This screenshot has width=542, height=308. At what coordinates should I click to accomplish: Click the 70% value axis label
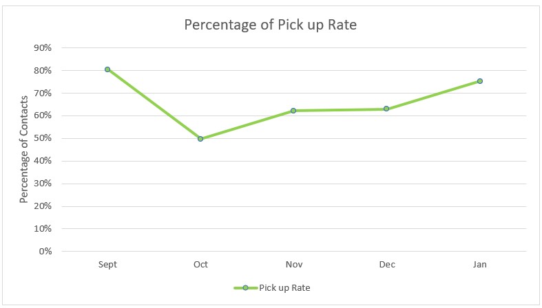pyautogui.click(x=43, y=93)
